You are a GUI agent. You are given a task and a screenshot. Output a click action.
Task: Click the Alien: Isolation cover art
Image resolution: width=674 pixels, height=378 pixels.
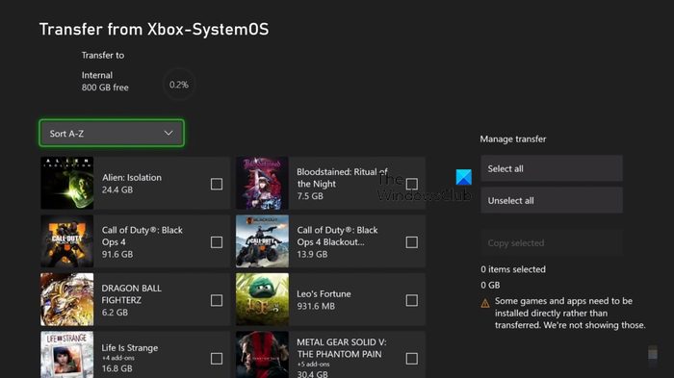click(67, 183)
